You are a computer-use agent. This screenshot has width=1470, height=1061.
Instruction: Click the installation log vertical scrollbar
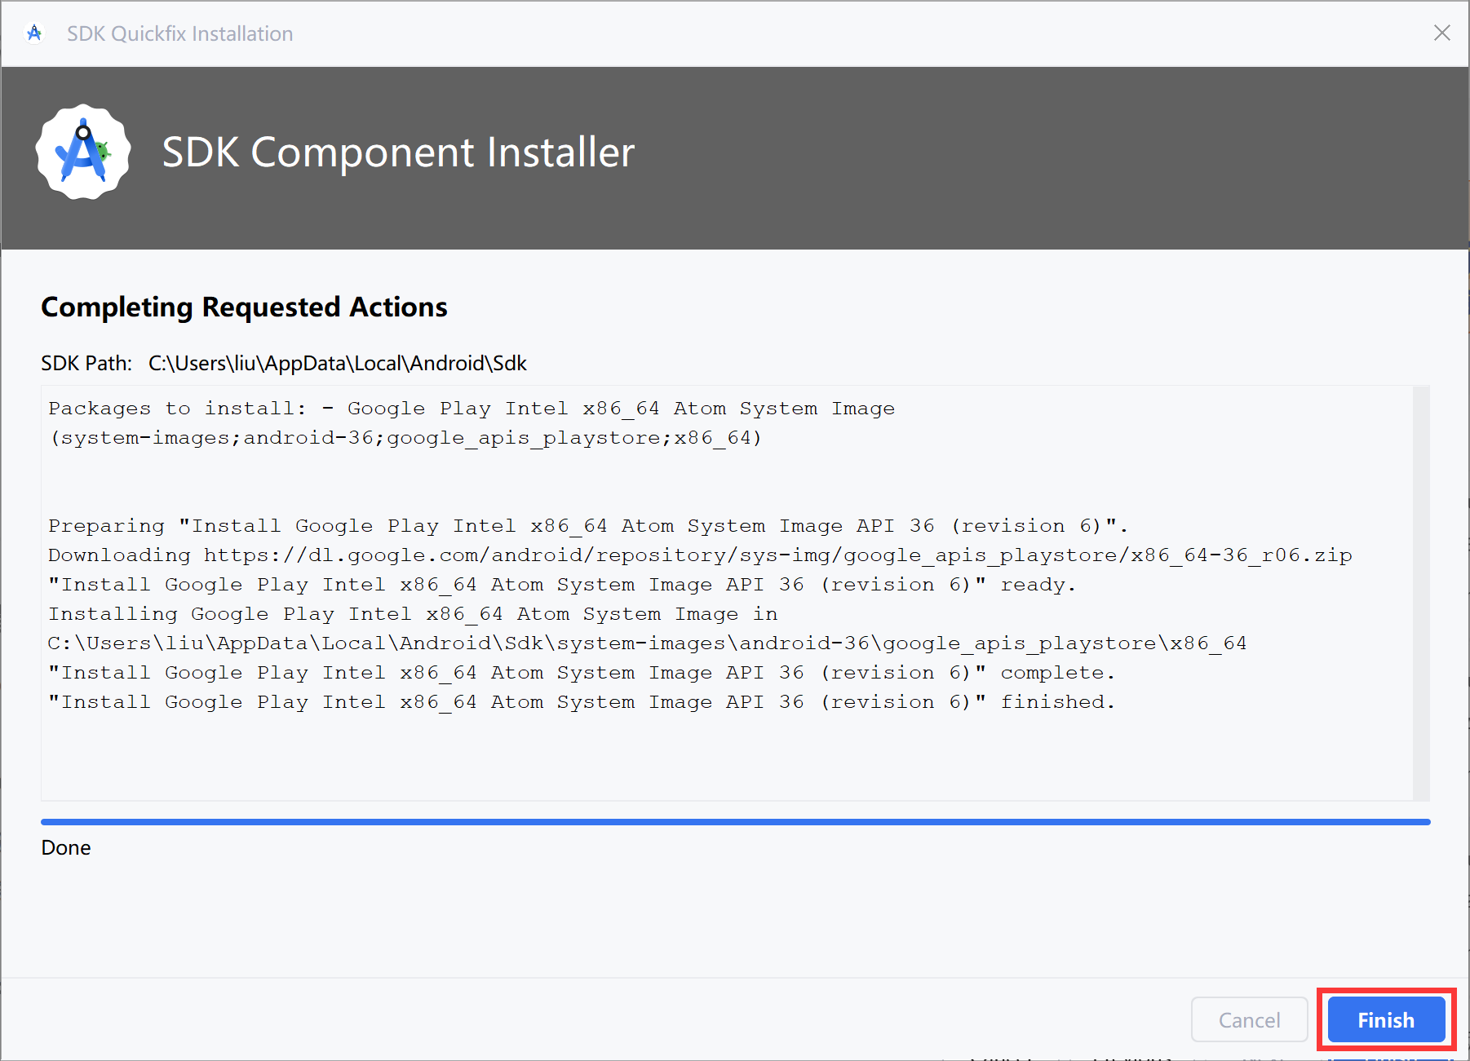point(1420,593)
